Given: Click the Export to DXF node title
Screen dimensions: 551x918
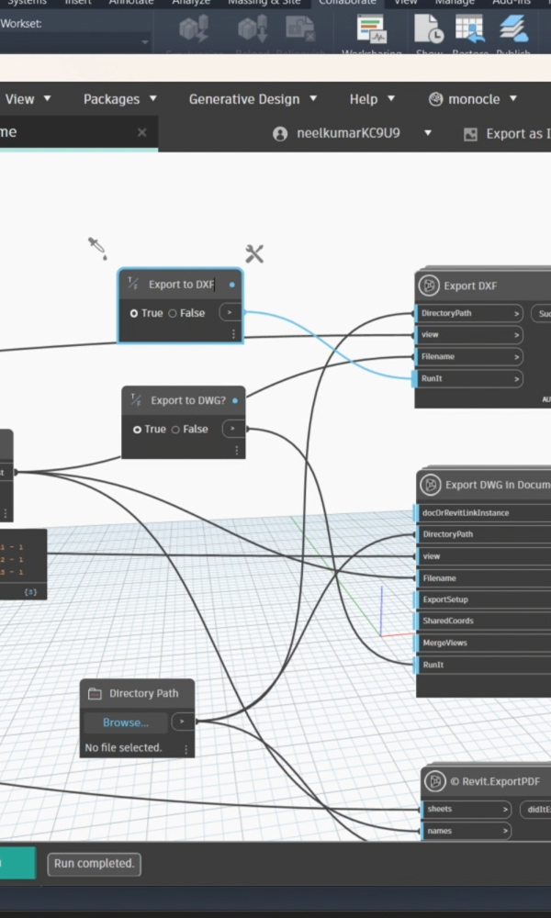Looking at the screenshot, I should click(x=182, y=285).
